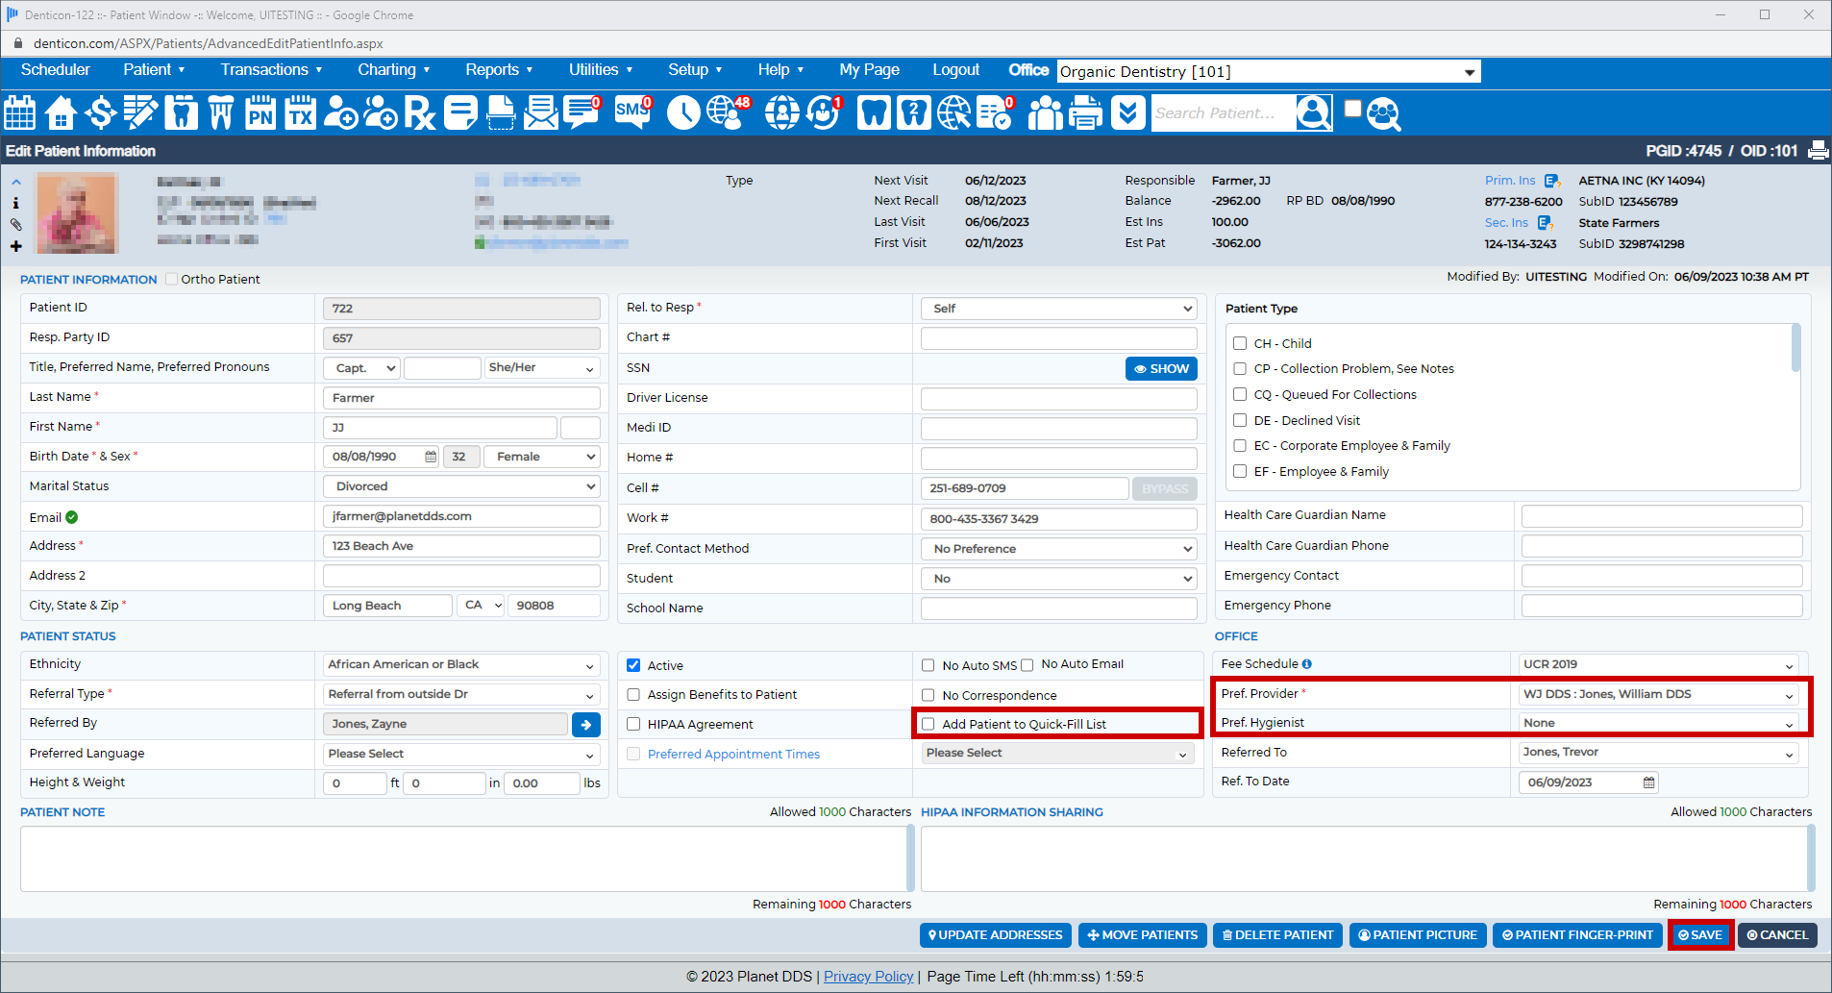Check Add Patient to Quick-Fill List

[928, 724]
